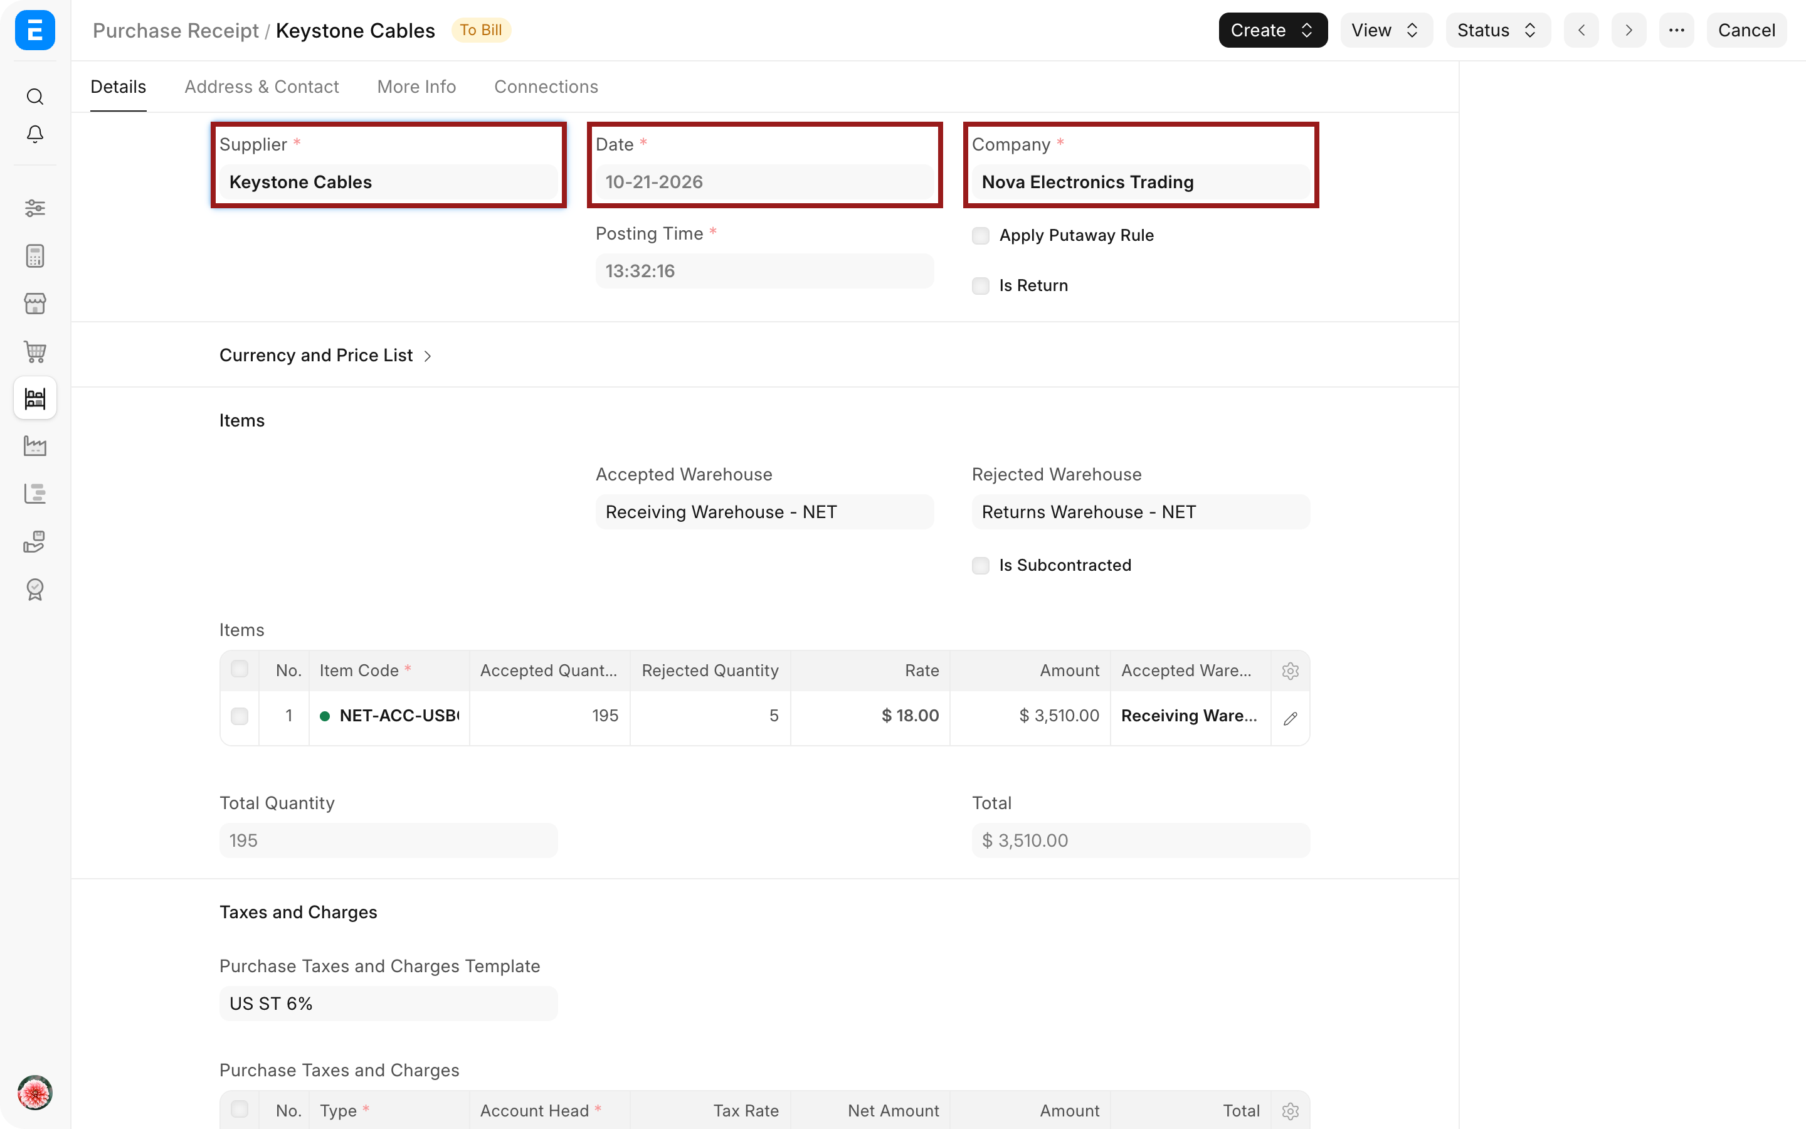Open the View dropdown
This screenshot has height=1129, width=1806.
tap(1386, 30)
